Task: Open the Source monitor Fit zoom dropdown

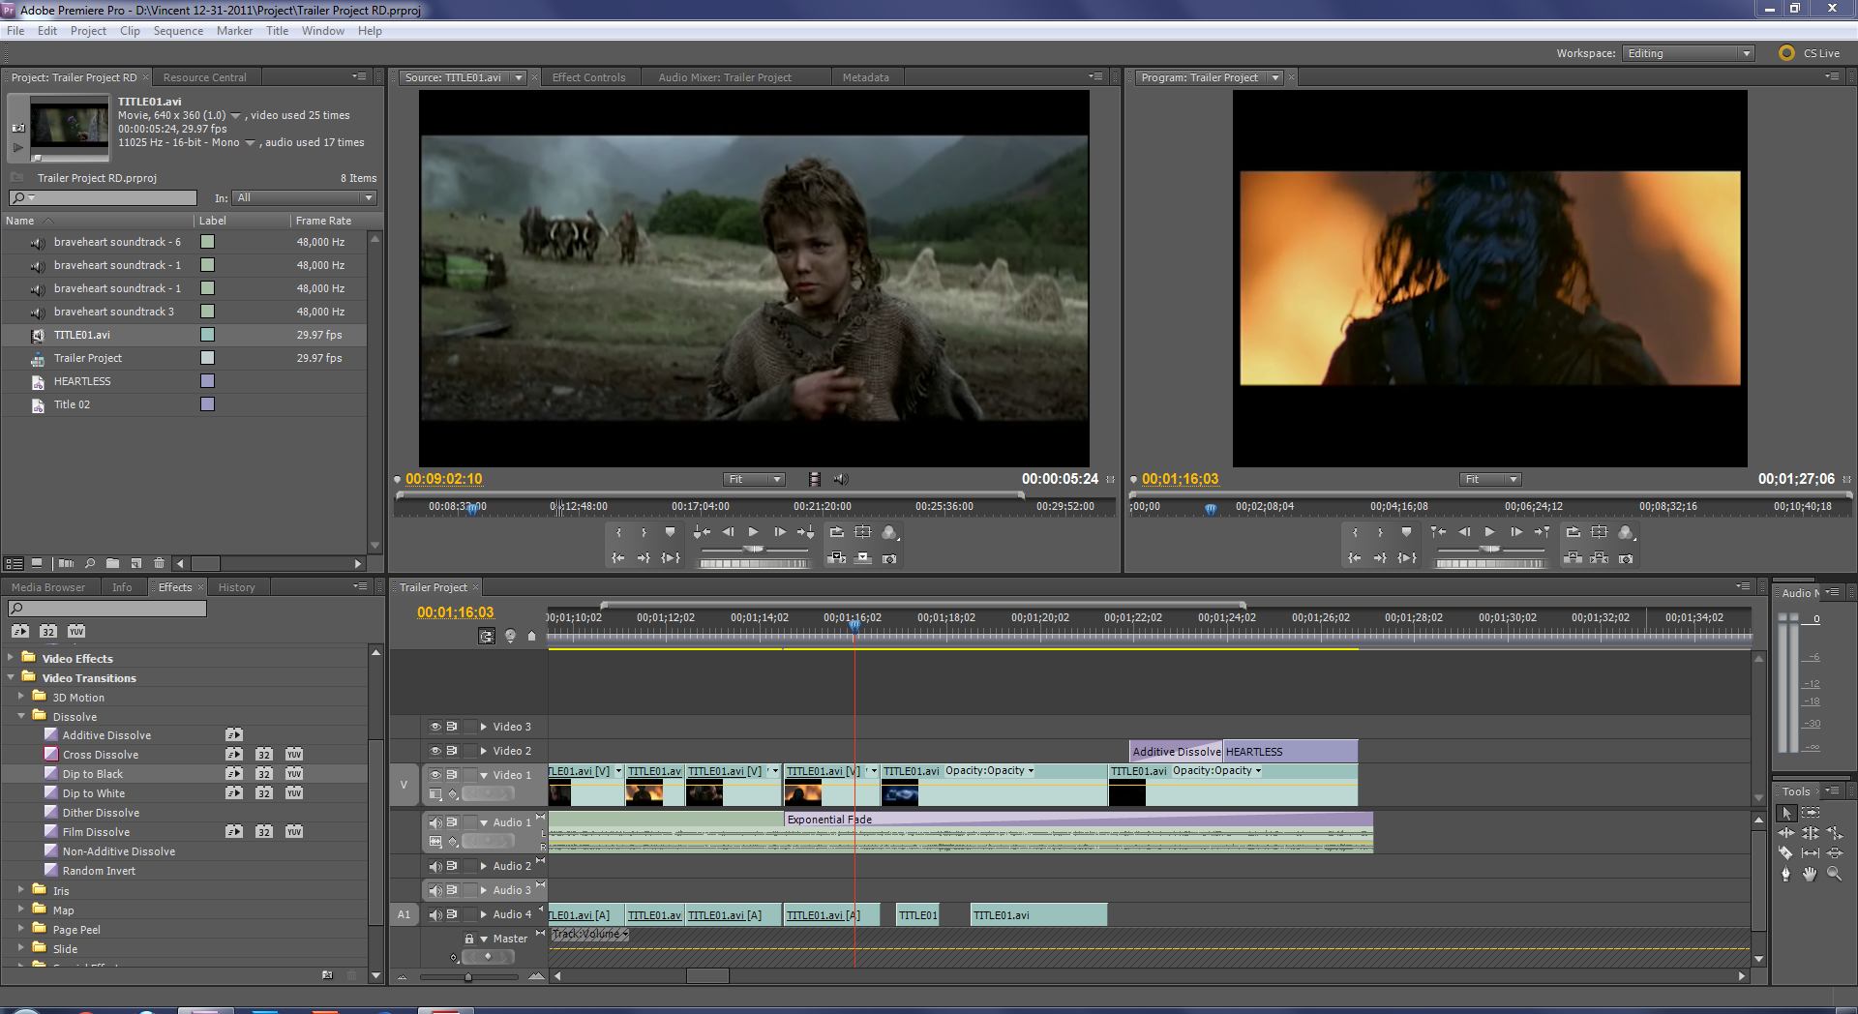Action: tap(754, 480)
